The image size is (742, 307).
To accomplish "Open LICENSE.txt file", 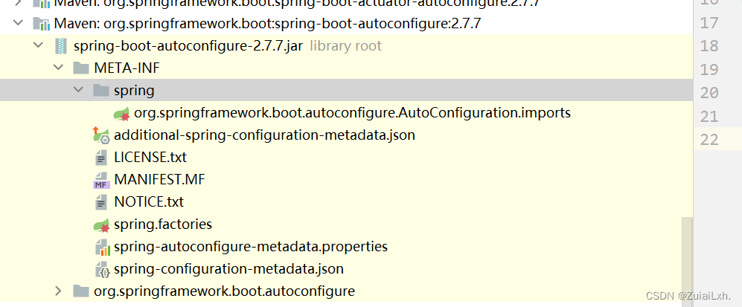I will tap(150, 158).
